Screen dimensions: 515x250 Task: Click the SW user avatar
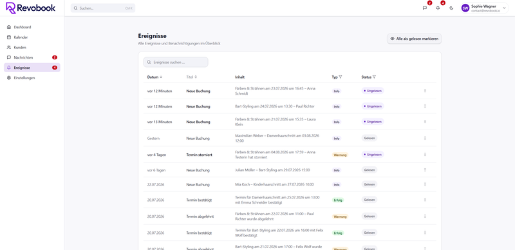click(465, 8)
